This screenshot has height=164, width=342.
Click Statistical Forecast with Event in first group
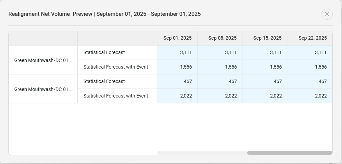click(x=115, y=67)
